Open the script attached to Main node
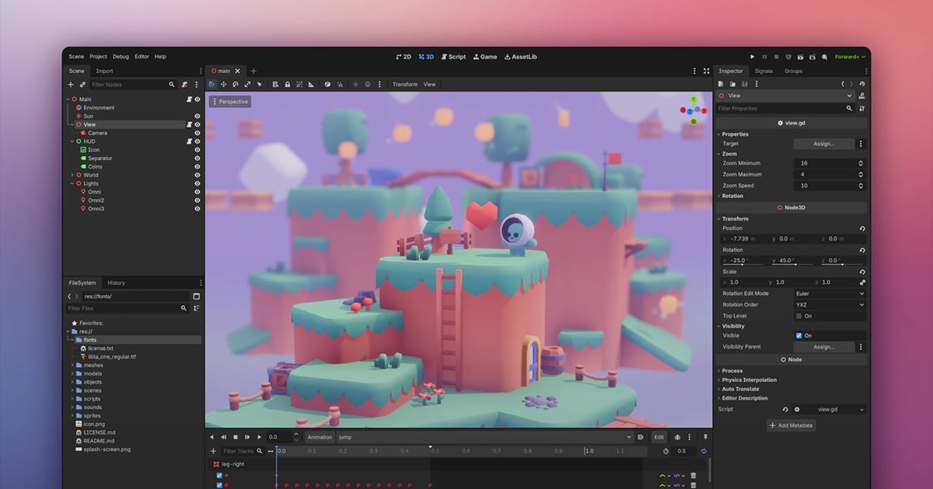 189,99
